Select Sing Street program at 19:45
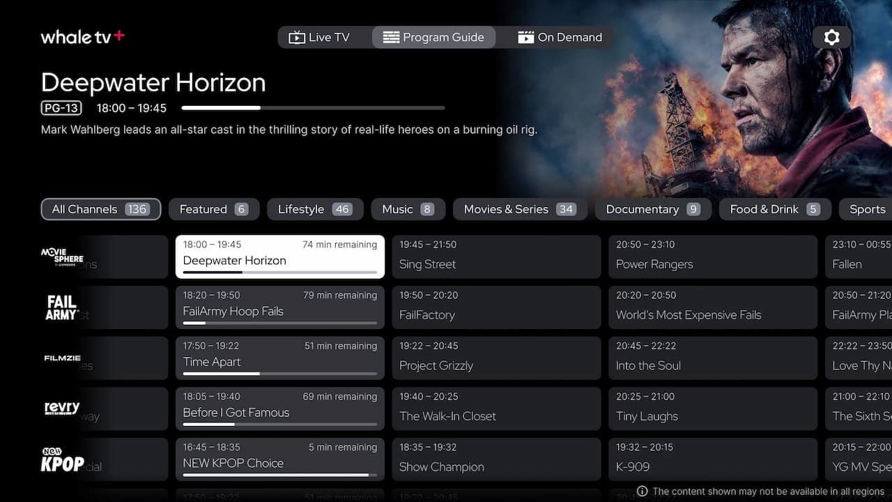The width and height of the screenshot is (892, 502). (x=496, y=257)
